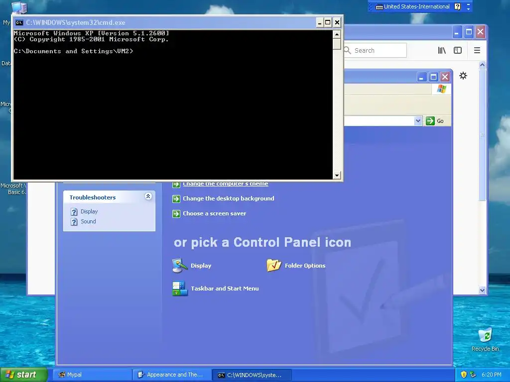Open the cmd.exe window system menu icon

click(19, 22)
